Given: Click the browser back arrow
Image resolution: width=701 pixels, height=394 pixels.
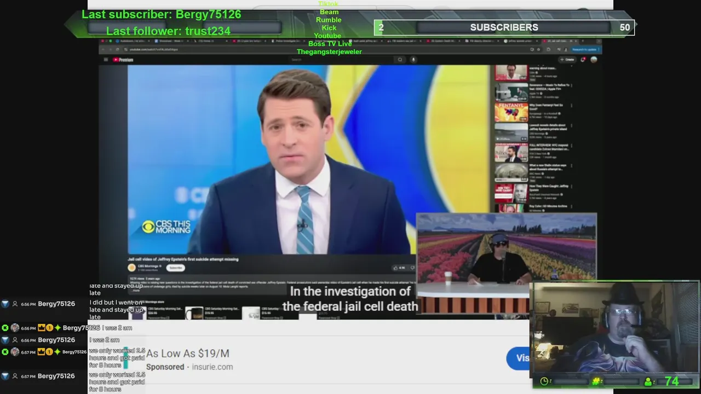Looking at the screenshot, I should click(x=104, y=49).
